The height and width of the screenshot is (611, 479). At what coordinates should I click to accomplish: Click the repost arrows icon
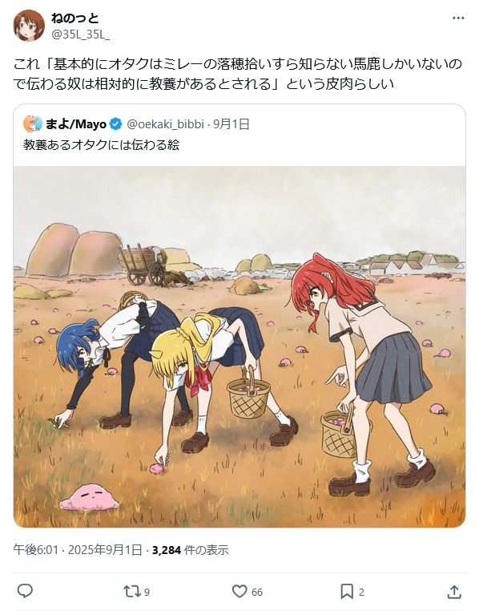point(131,592)
